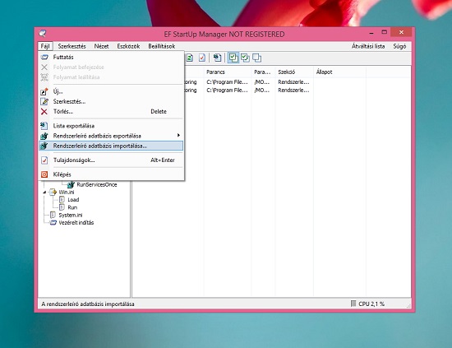Click Kilépés to exit the program
452x348 pixels.
(x=111, y=174)
